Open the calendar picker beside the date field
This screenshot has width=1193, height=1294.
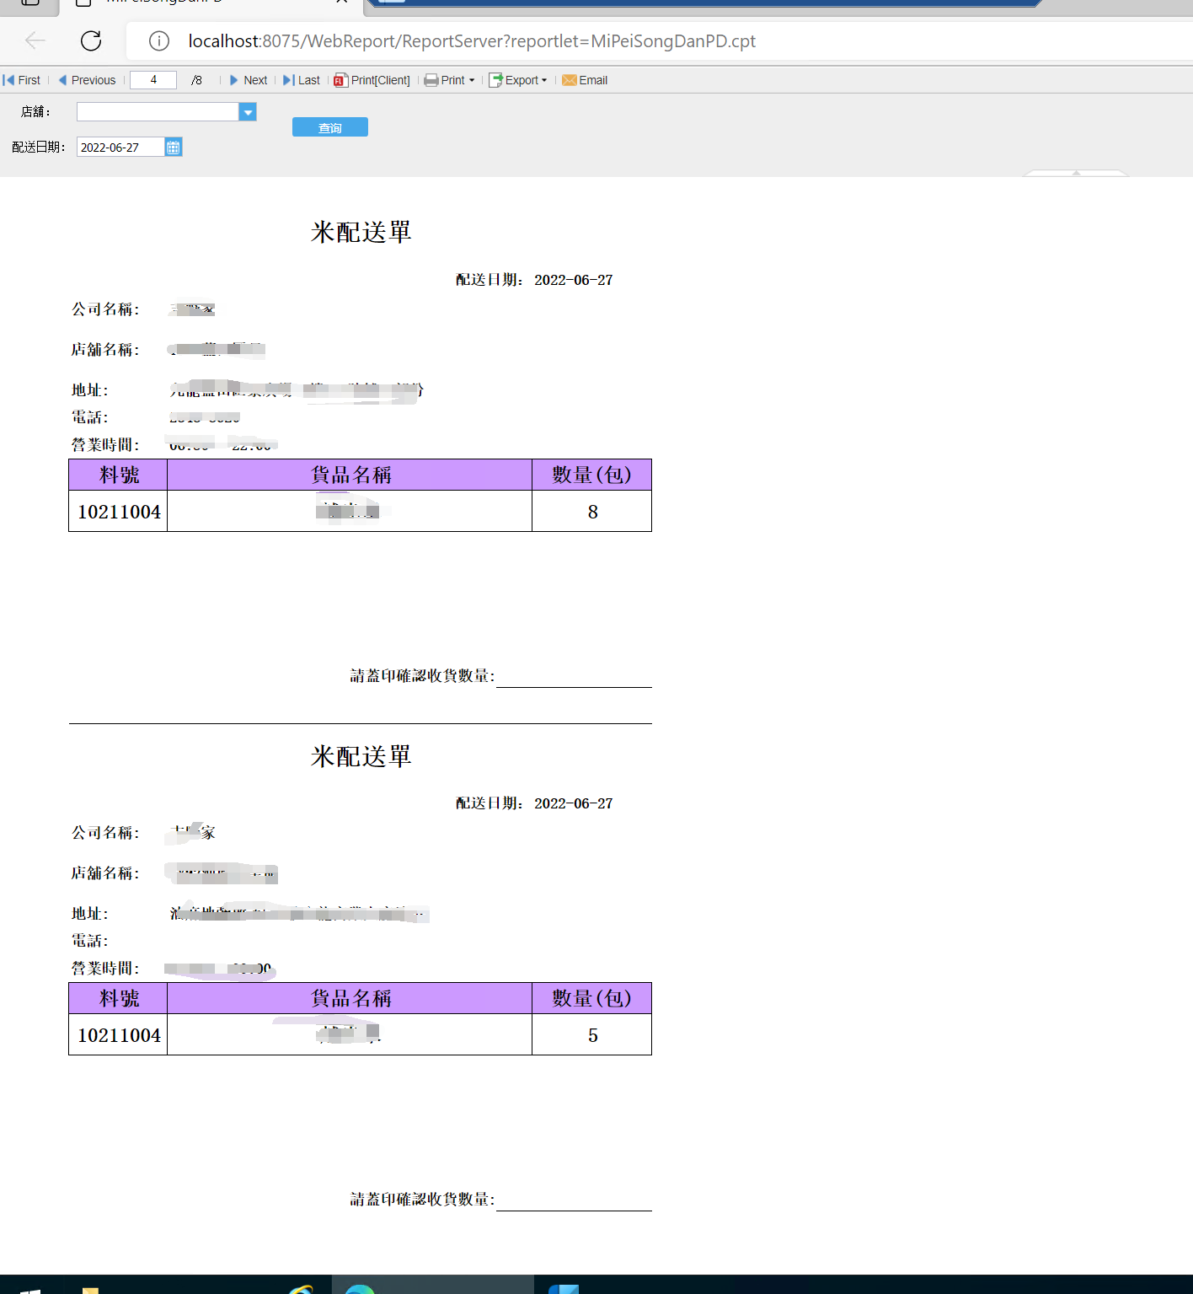(x=174, y=148)
